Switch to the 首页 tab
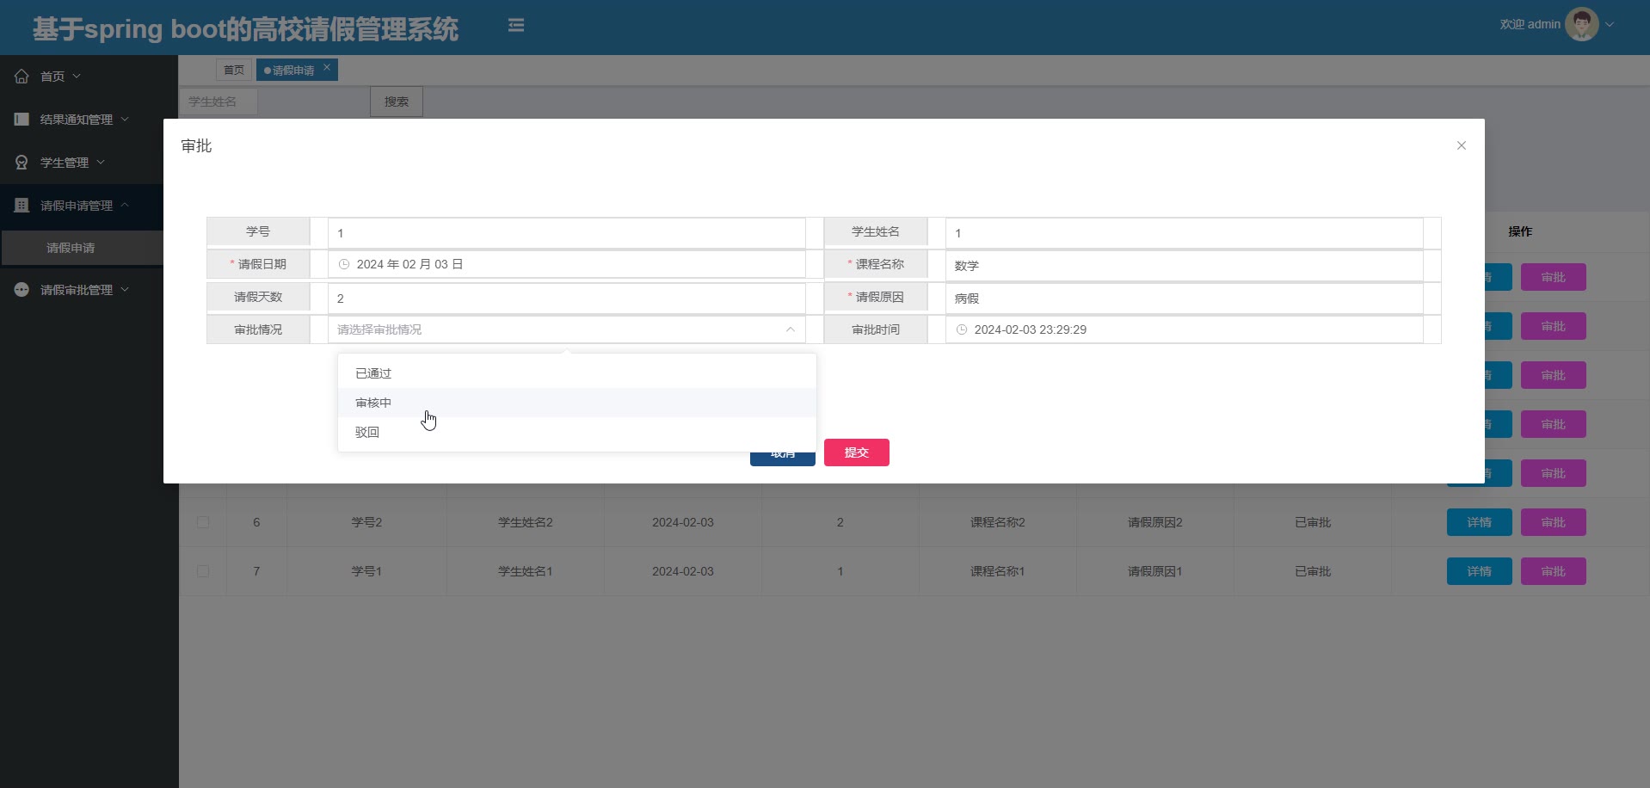1650x788 pixels. 234,70
